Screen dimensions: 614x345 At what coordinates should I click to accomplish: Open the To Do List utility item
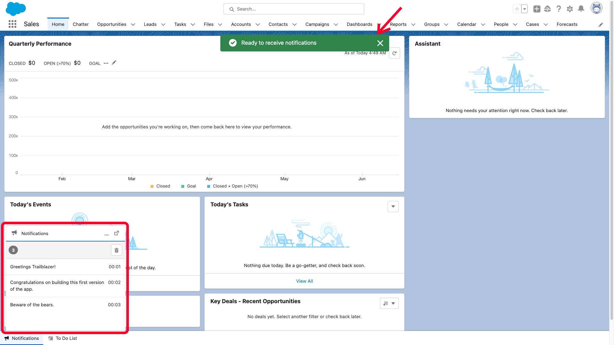tap(63, 338)
